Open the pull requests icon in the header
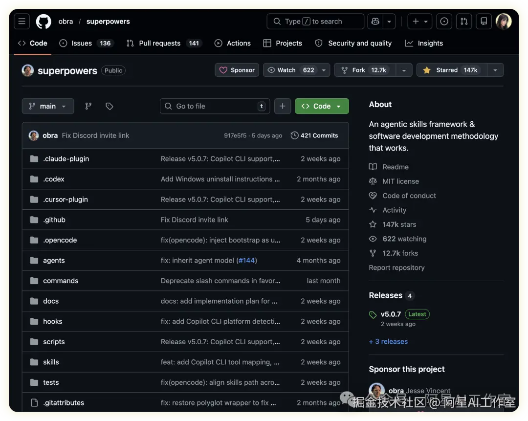Viewport: 528px width, 421px height. 464,22
